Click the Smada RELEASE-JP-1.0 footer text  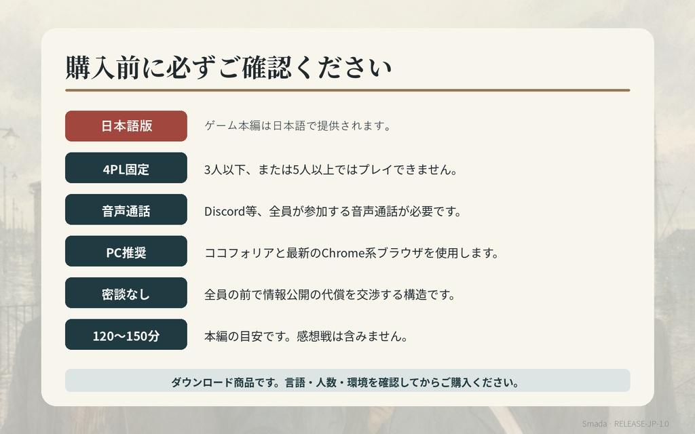625,423
